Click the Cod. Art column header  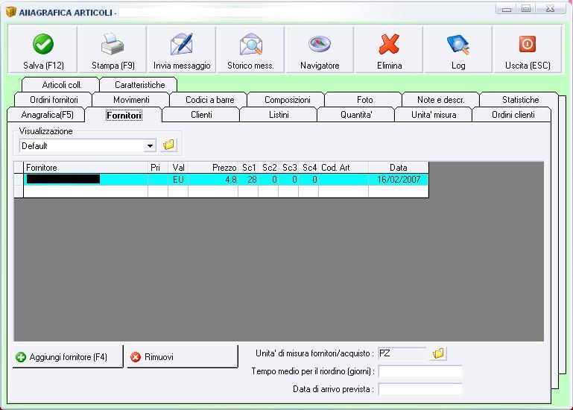click(344, 168)
